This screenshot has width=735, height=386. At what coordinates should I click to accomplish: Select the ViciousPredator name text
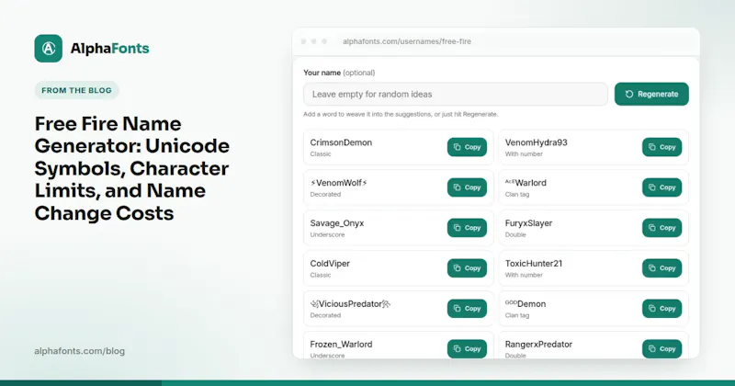[350, 304]
